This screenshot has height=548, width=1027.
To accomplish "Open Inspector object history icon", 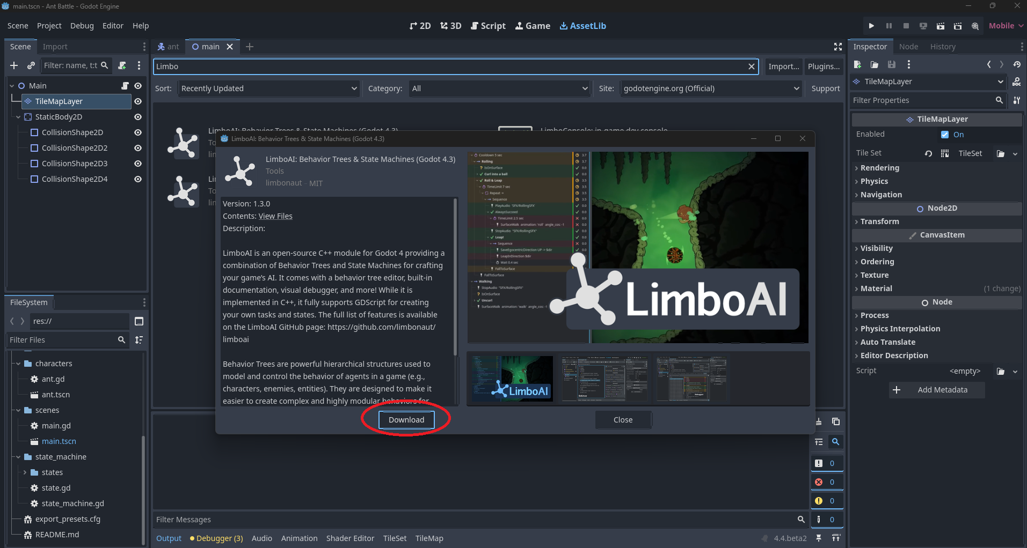I will [x=1017, y=64].
